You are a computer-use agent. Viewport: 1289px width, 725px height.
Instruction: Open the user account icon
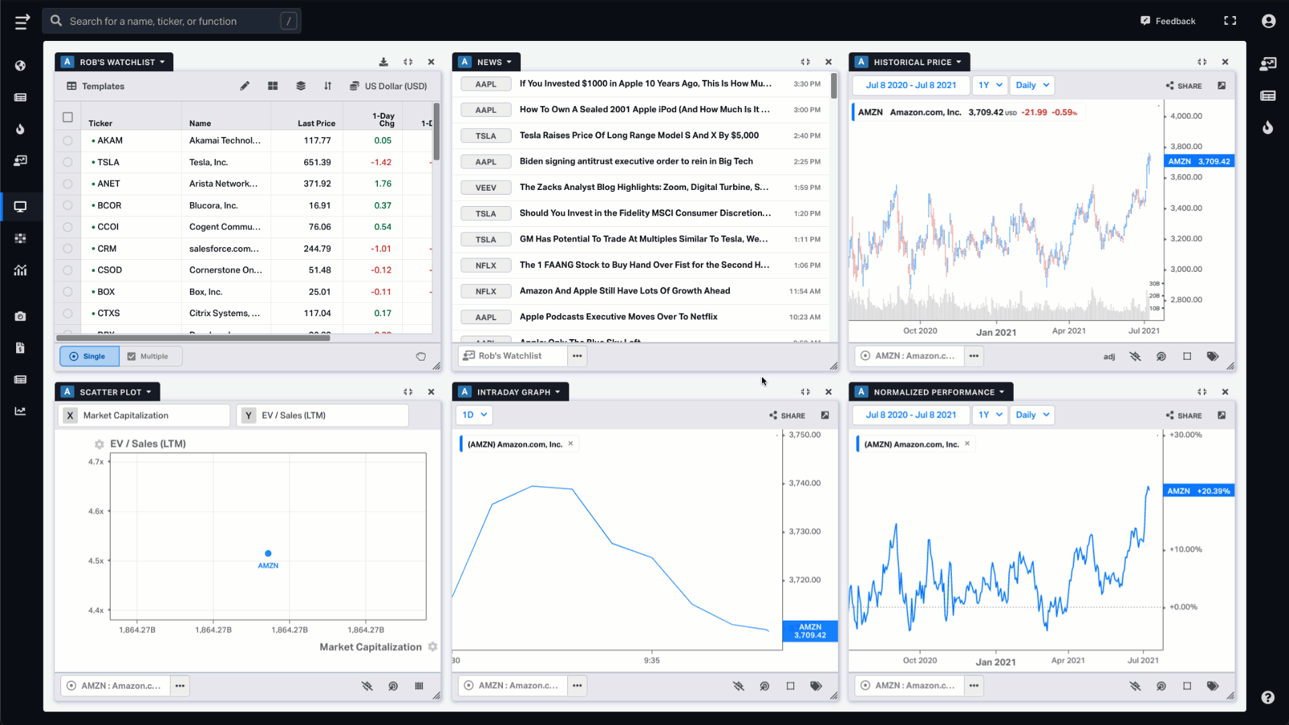[1268, 21]
